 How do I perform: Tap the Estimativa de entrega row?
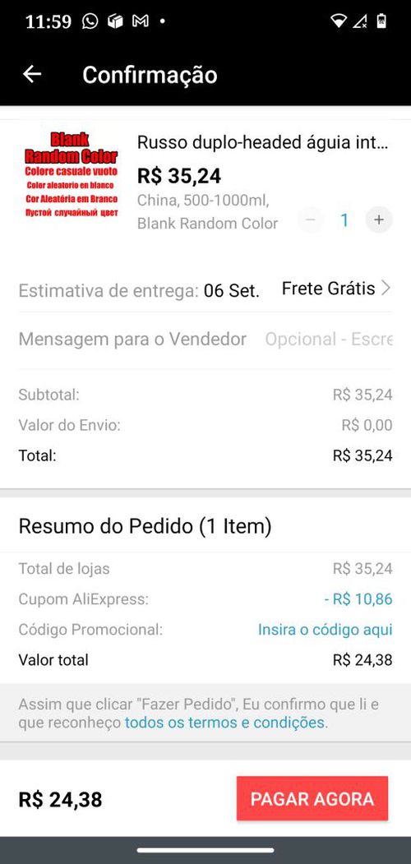(205, 289)
